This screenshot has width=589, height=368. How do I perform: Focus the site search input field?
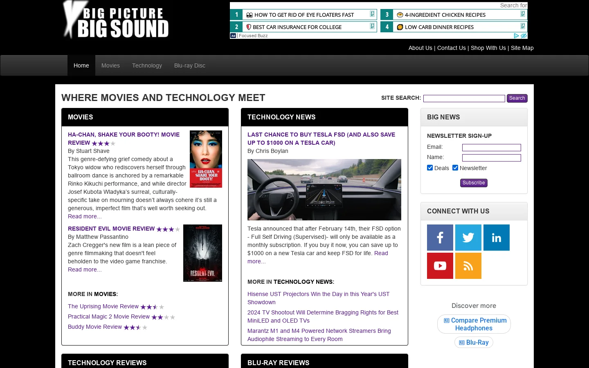point(464,99)
